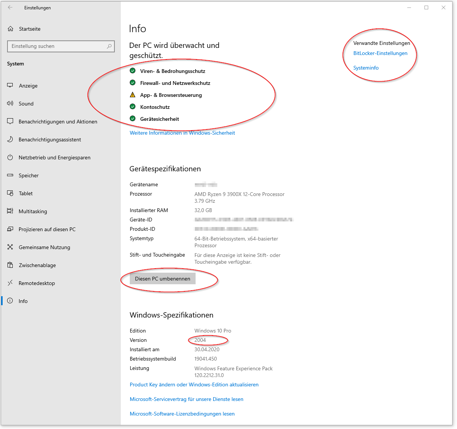Click the Viren- & Bedrohungsschutz label

point(173,71)
